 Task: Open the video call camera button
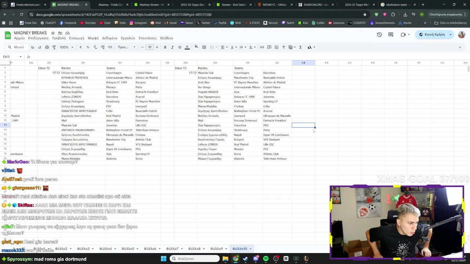[403, 34]
